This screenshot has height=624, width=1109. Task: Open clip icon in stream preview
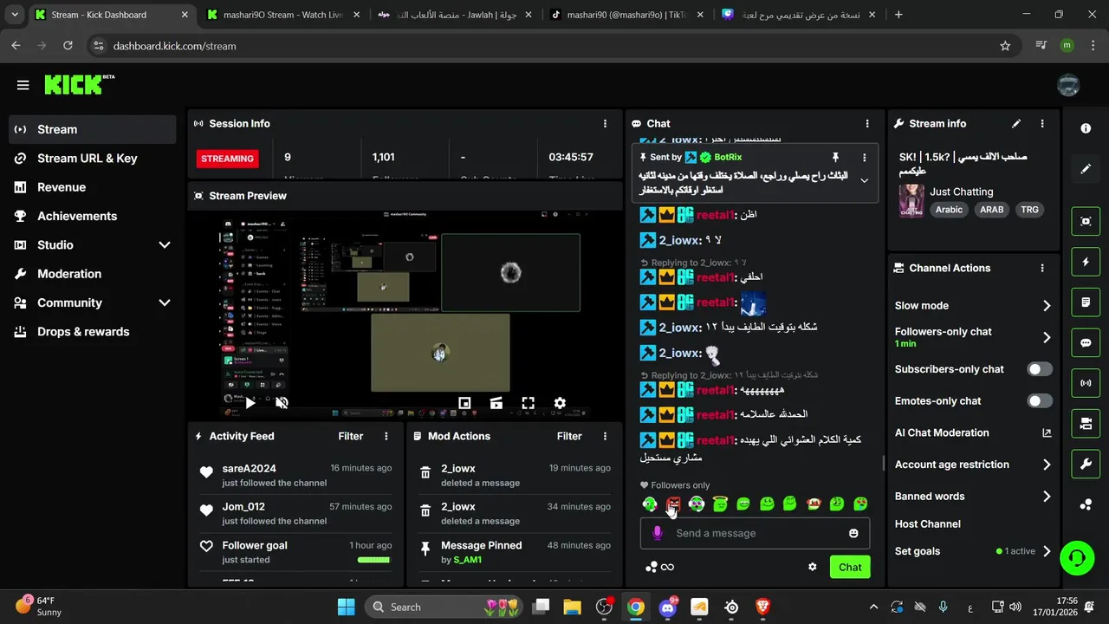496,403
